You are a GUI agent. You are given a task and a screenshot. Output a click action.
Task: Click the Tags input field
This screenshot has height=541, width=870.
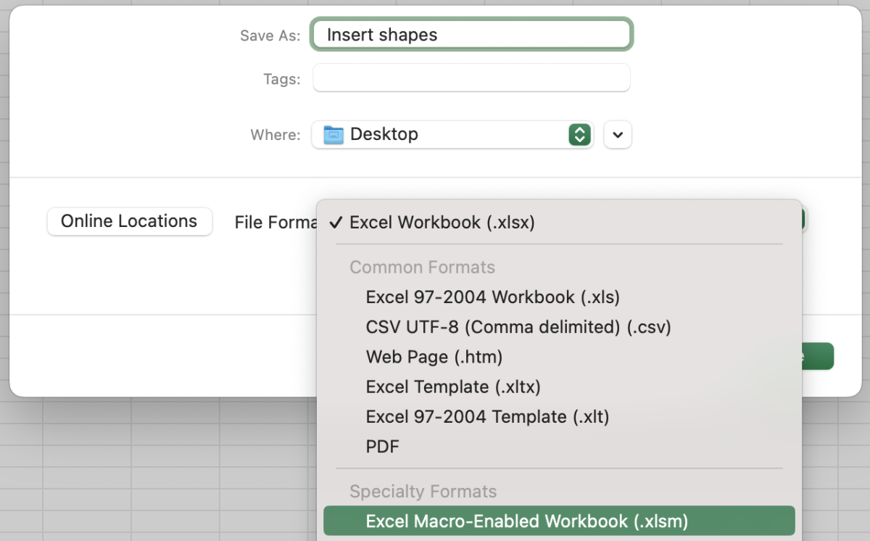pos(471,78)
